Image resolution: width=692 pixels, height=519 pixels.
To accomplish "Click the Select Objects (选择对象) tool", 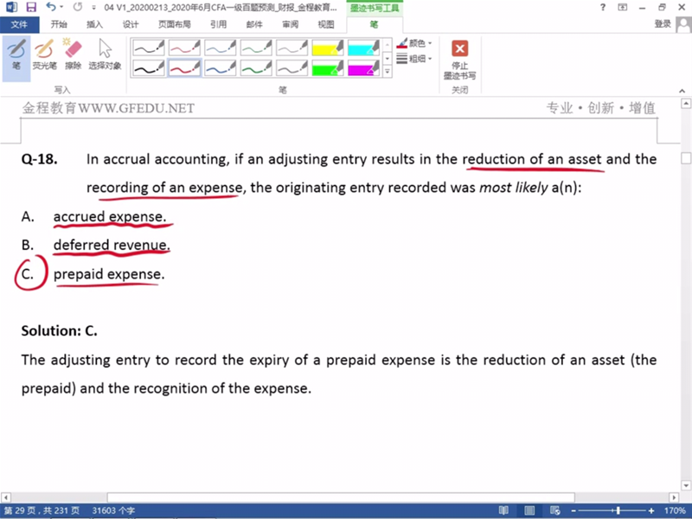I will pyautogui.click(x=105, y=54).
